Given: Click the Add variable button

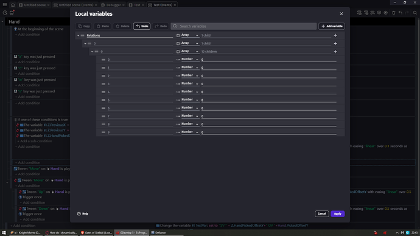Looking at the screenshot, I should pyautogui.click(x=332, y=26).
